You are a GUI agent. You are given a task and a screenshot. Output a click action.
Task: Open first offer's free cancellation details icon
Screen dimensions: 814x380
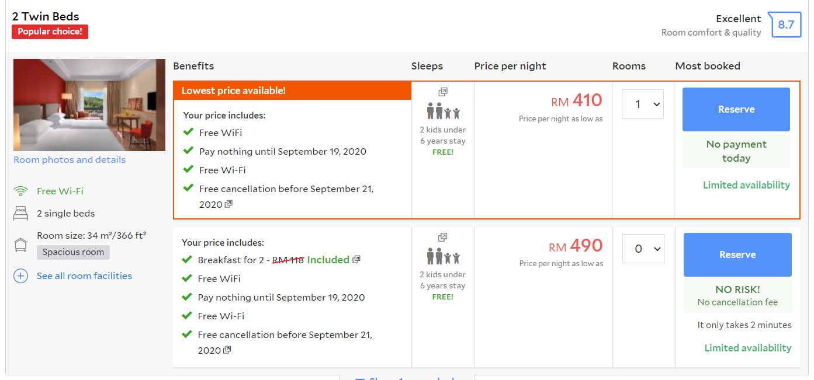tap(228, 204)
